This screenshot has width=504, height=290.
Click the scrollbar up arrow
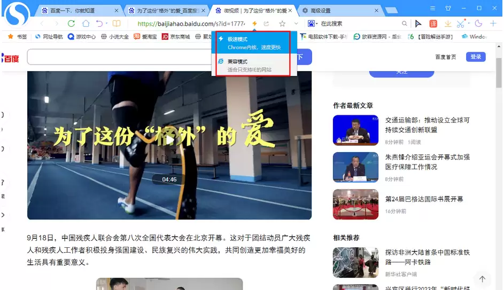(499, 46)
